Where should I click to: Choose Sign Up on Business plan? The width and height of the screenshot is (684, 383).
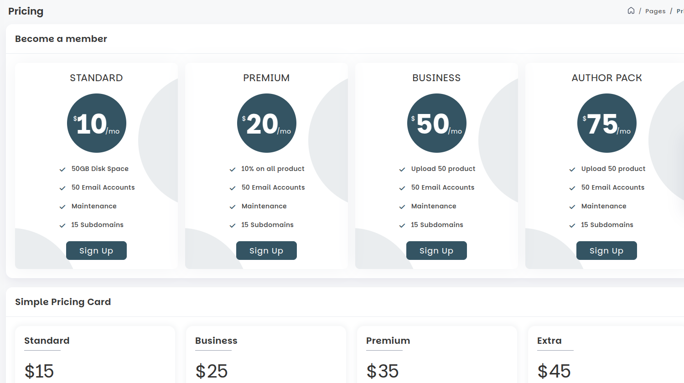click(x=436, y=251)
